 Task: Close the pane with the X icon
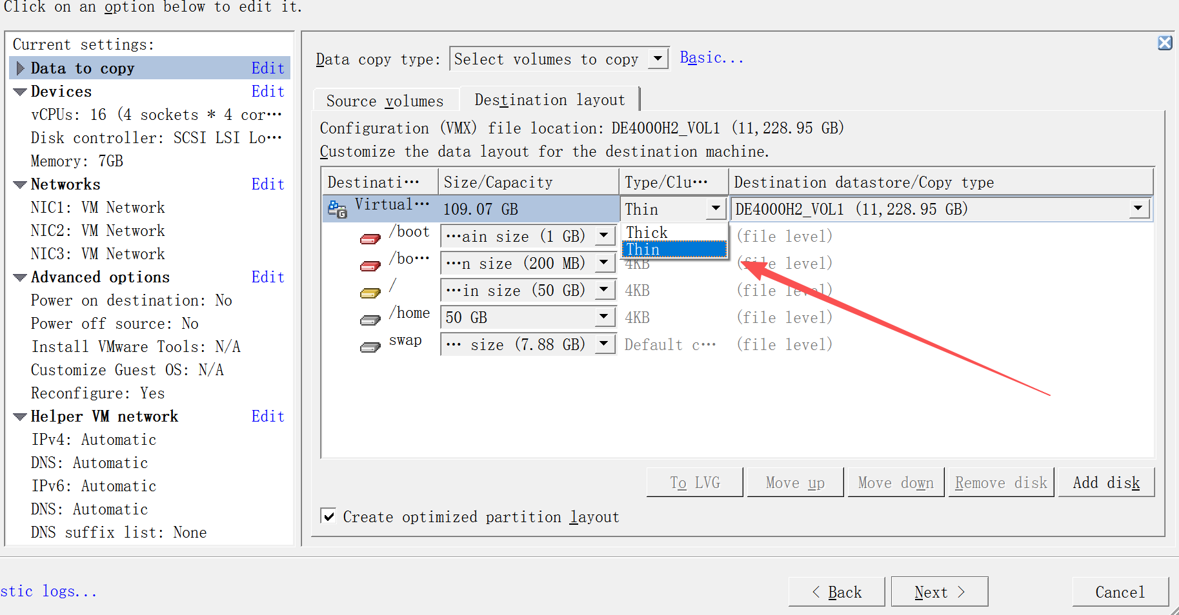click(1165, 43)
